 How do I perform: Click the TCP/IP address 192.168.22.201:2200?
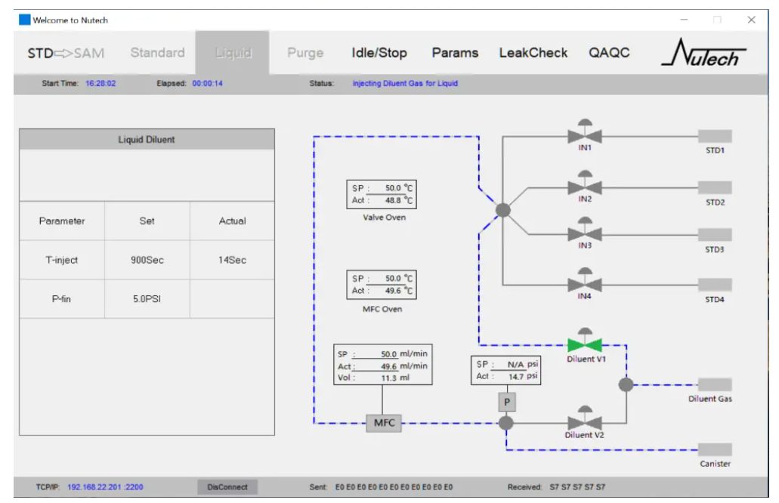point(105,487)
